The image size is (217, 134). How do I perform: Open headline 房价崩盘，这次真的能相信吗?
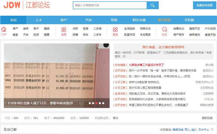pyautogui.click(x=163, y=47)
